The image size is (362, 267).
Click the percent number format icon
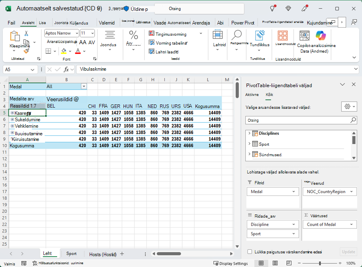[x=134, y=35]
